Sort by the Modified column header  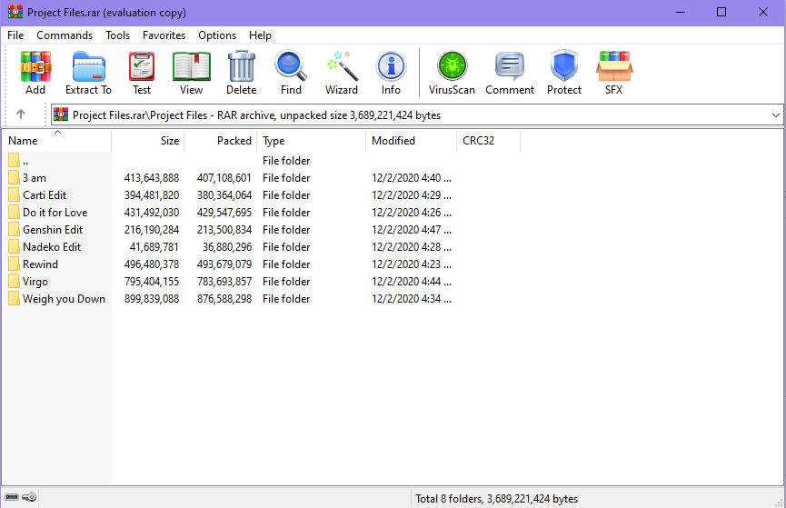(411, 141)
